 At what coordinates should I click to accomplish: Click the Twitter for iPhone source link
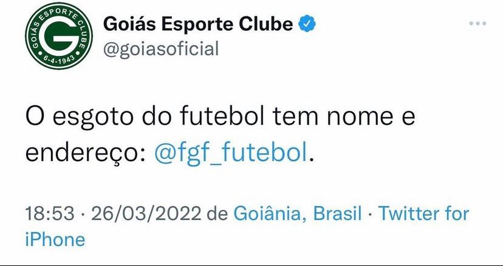click(423, 213)
